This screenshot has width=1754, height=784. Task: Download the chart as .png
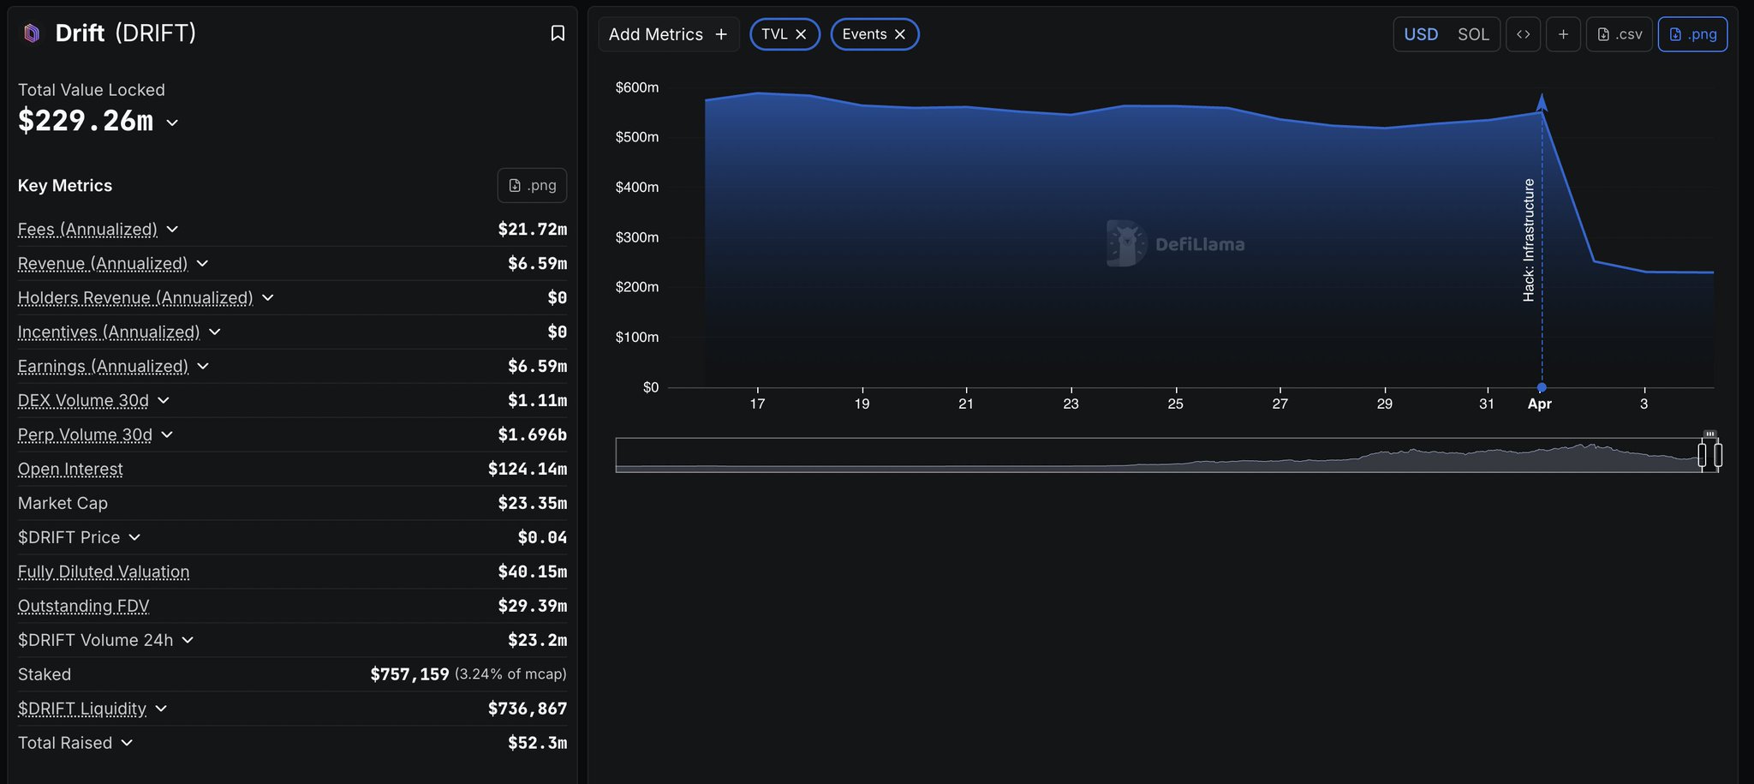pyautogui.click(x=1692, y=34)
